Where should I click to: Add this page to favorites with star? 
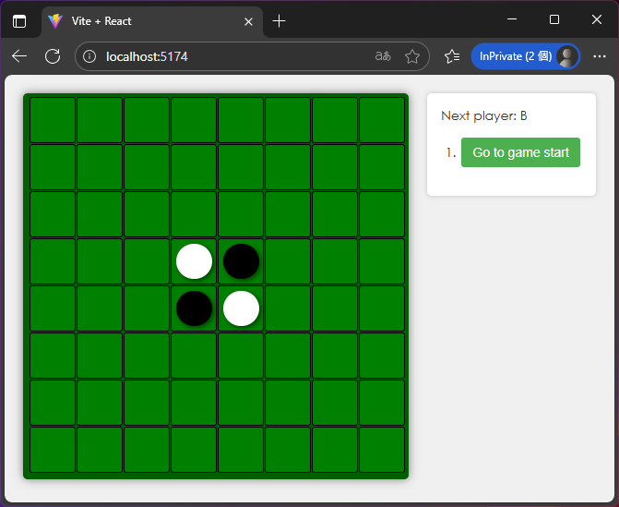pyautogui.click(x=411, y=56)
